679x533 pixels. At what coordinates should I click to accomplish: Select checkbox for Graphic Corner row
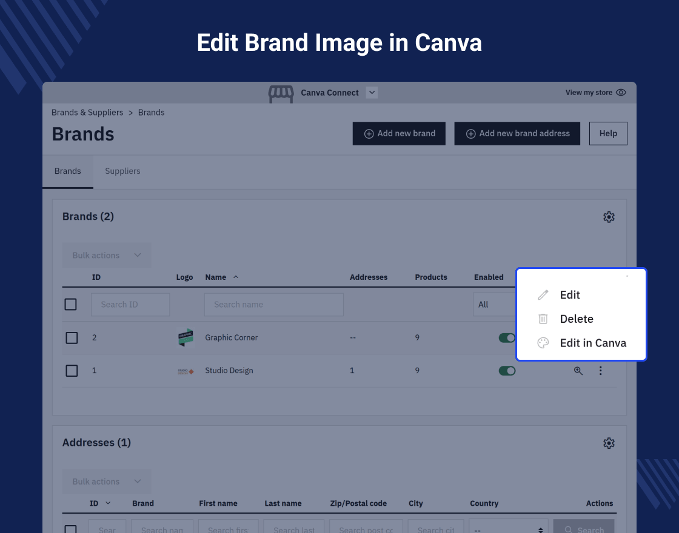point(72,338)
